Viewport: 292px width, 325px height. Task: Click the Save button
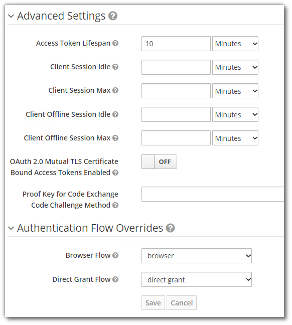coord(153,303)
